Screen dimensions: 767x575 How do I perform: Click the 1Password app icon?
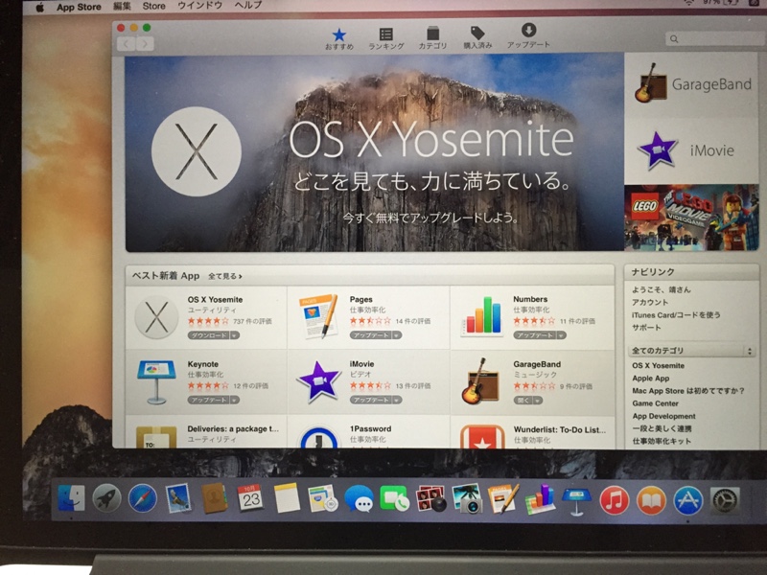click(x=318, y=437)
